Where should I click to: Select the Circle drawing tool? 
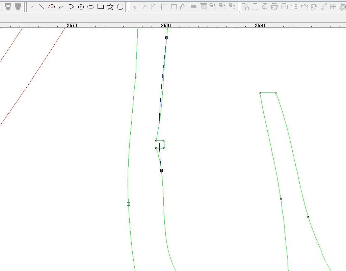81,7
